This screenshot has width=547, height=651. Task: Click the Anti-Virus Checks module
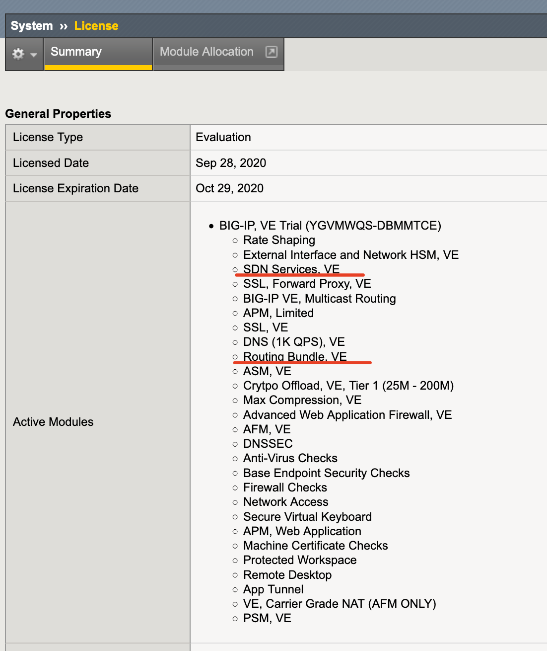[x=290, y=458]
